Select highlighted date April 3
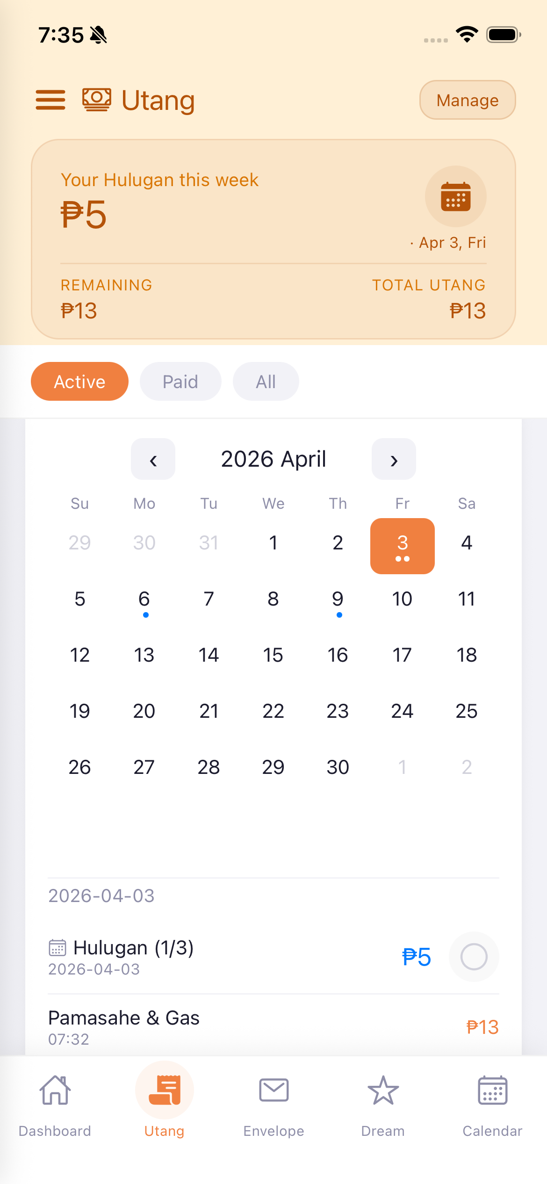Viewport: 547px width, 1184px height. pos(402,546)
